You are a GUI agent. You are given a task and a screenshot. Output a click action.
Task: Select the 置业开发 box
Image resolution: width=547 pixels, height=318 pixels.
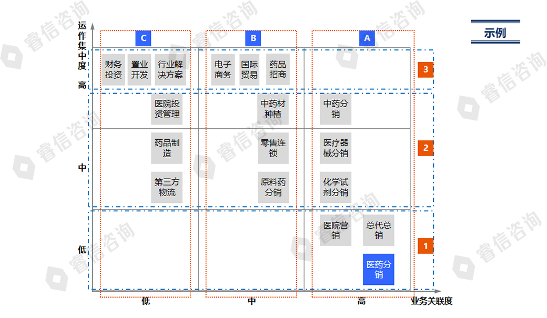point(139,69)
